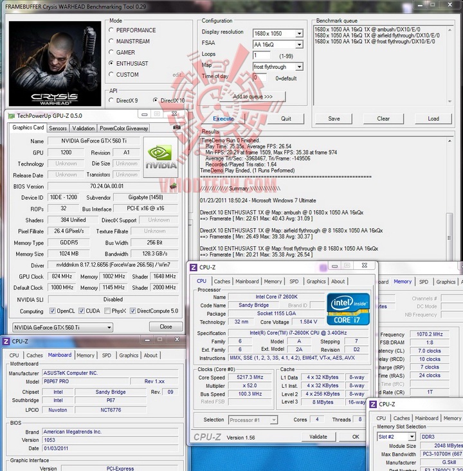
Task: Click the Time of day input field
Action: 259,78
